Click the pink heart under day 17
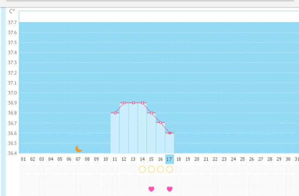Image resolution: width=299 pixels, height=196 pixels. (x=170, y=189)
